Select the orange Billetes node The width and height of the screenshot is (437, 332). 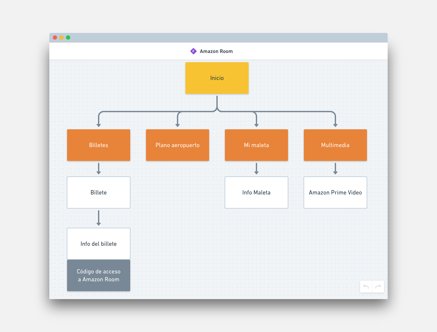pyautogui.click(x=99, y=145)
